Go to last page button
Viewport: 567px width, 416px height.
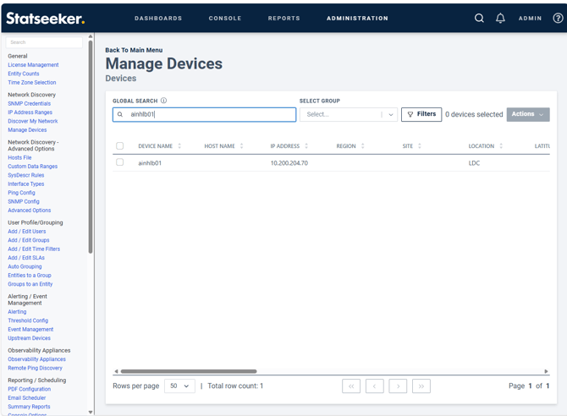[x=421, y=386]
